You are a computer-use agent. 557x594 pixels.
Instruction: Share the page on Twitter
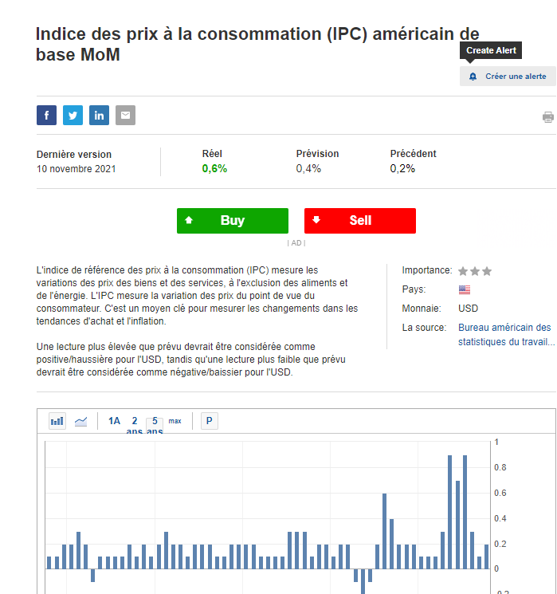click(x=73, y=116)
